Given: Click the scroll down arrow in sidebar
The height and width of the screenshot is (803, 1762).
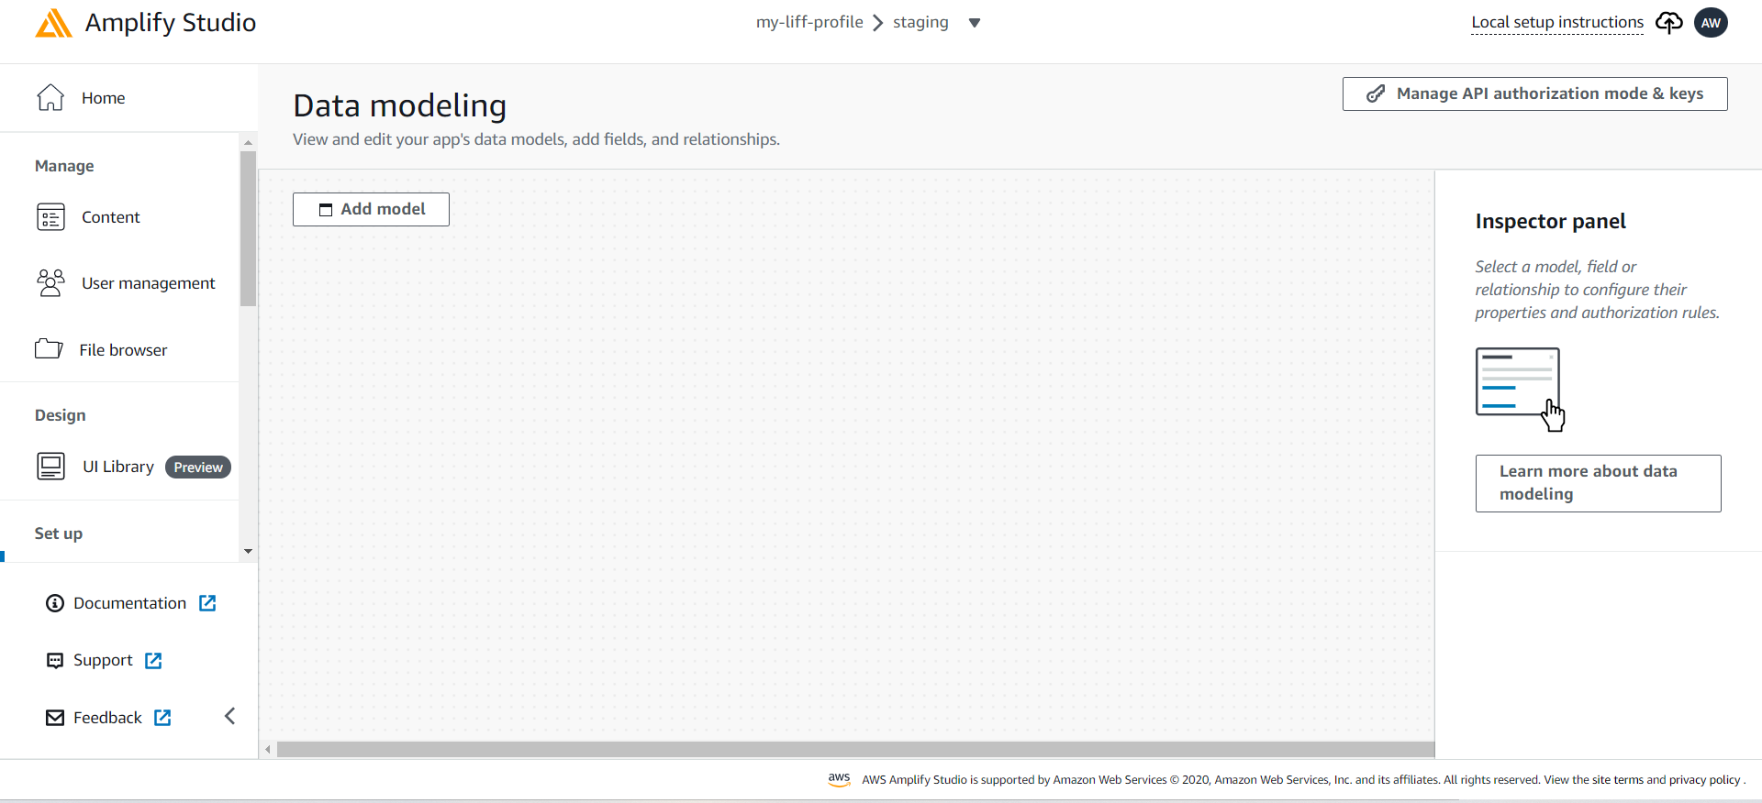Looking at the screenshot, I should tap(248, 551).
